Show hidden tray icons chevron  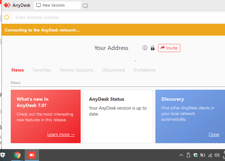181,155
